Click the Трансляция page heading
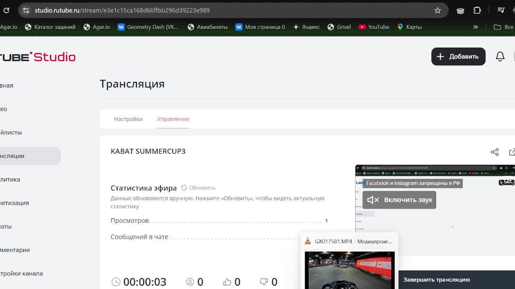 [132, 84]
